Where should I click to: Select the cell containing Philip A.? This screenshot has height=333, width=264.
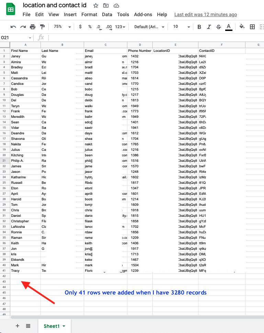tap(25, 160)
